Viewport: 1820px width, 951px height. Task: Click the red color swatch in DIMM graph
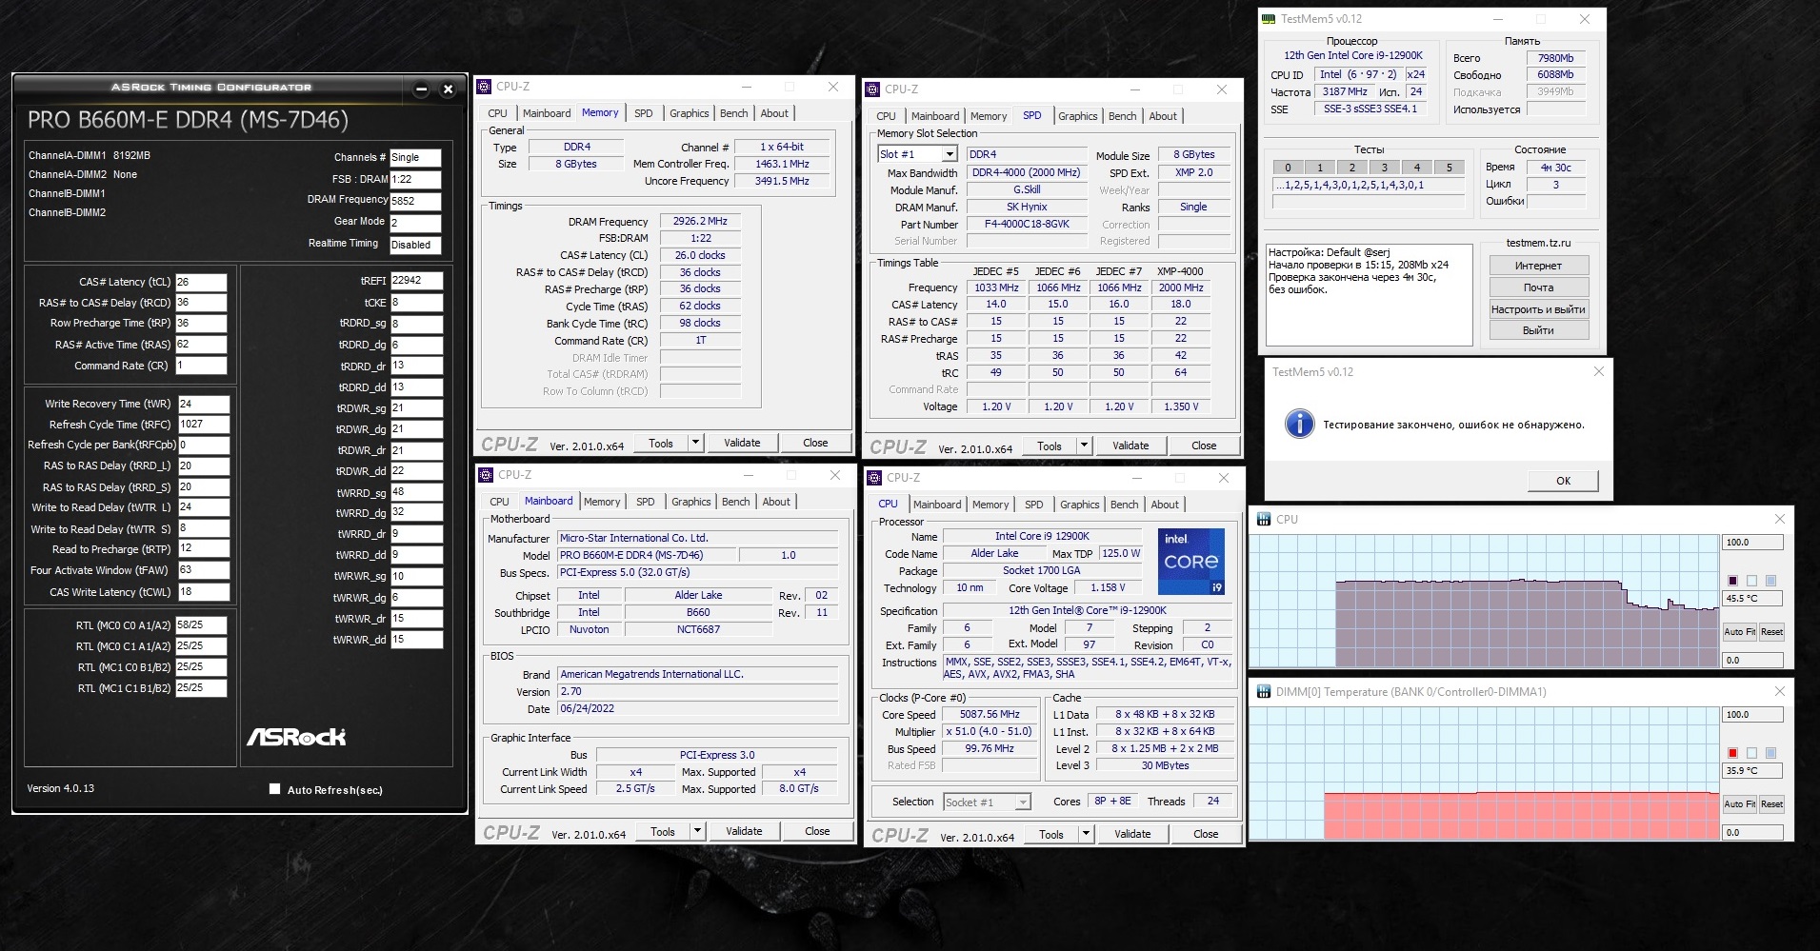1732,753
